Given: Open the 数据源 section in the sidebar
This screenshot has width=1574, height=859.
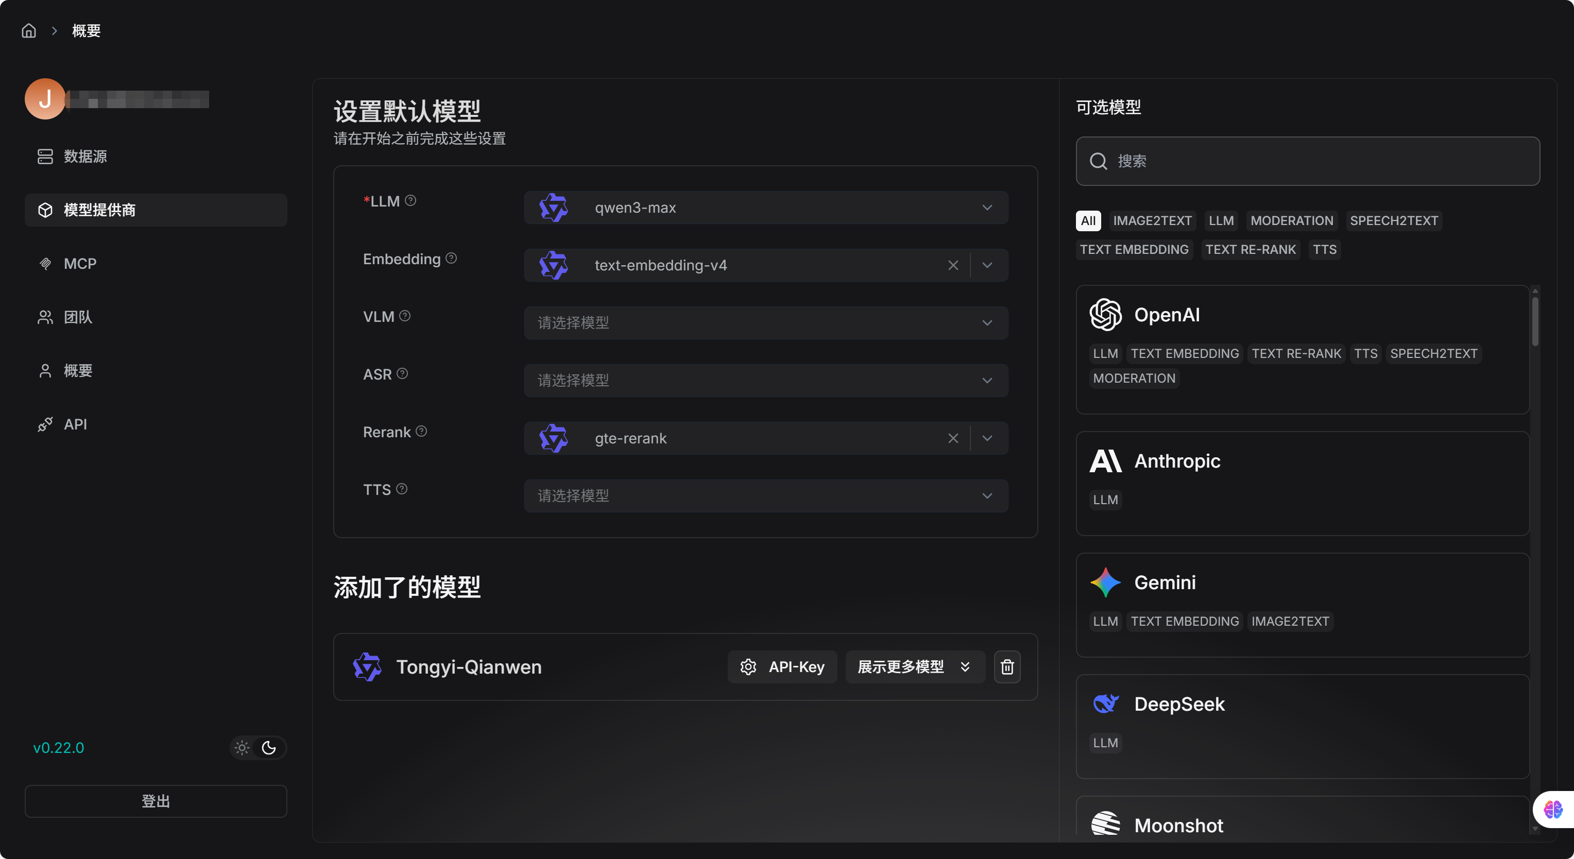Looking at the screenshot, I should coord(84,157).
